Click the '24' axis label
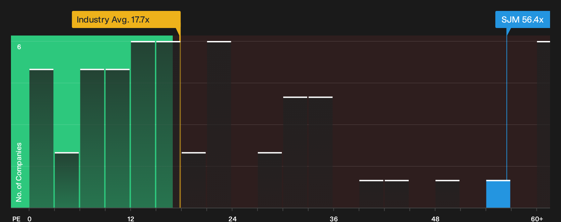561x222 pixels. [233, 219]
